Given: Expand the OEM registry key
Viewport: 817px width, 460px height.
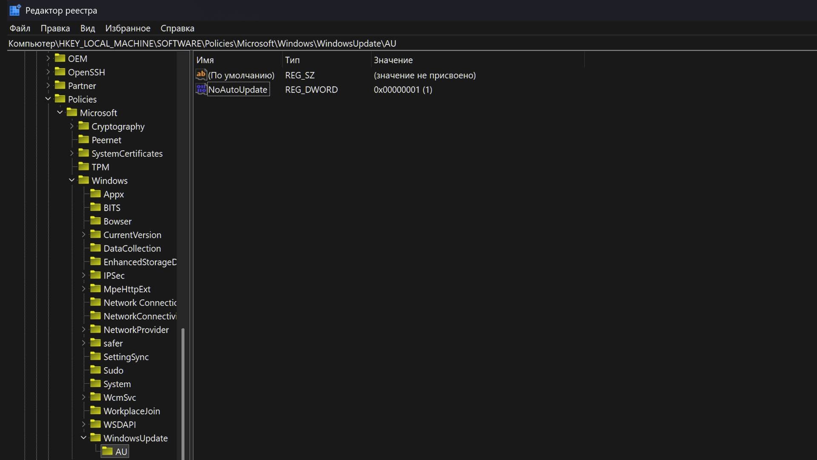Looking at the screenshot, I should pyautogui.click(x=48, y=58).
